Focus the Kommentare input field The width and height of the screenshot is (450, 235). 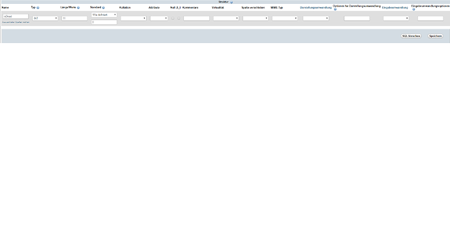click(196, 18)
